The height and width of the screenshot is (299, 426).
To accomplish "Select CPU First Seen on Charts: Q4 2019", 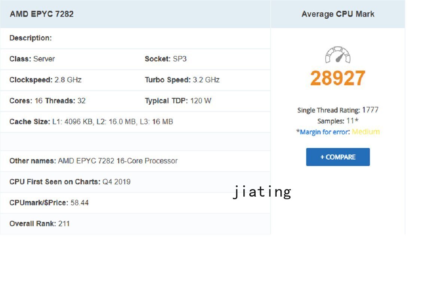I will coord(70,182).
